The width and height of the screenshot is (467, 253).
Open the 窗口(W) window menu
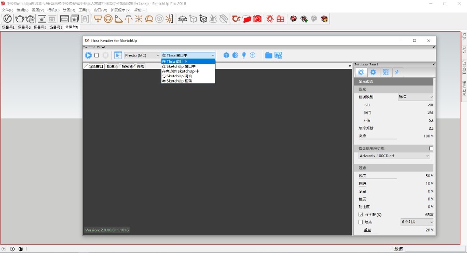pos(100,10)
